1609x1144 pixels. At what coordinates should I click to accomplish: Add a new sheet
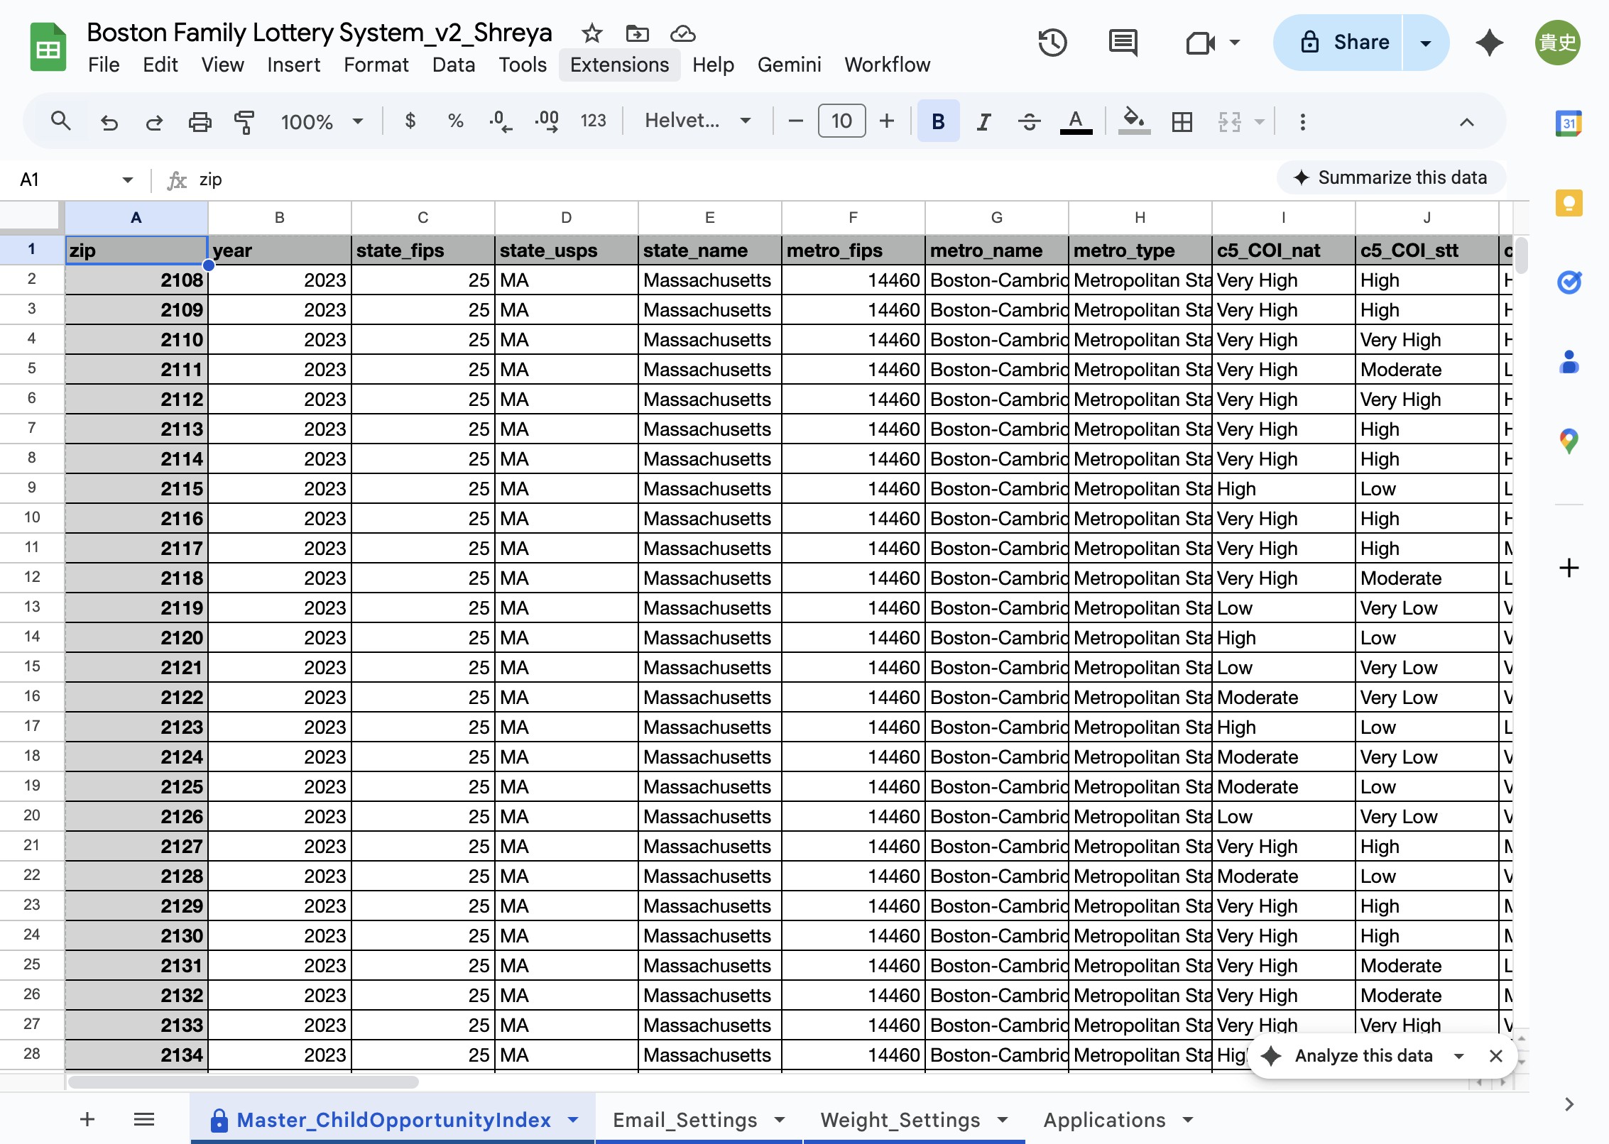[x=87, y=1119]
